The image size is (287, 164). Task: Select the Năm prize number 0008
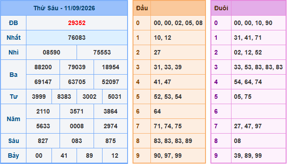[x=77, y=126]
